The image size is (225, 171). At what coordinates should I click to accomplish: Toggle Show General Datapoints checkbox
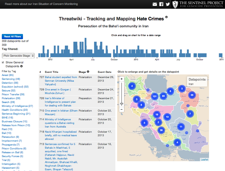(3, 62)
